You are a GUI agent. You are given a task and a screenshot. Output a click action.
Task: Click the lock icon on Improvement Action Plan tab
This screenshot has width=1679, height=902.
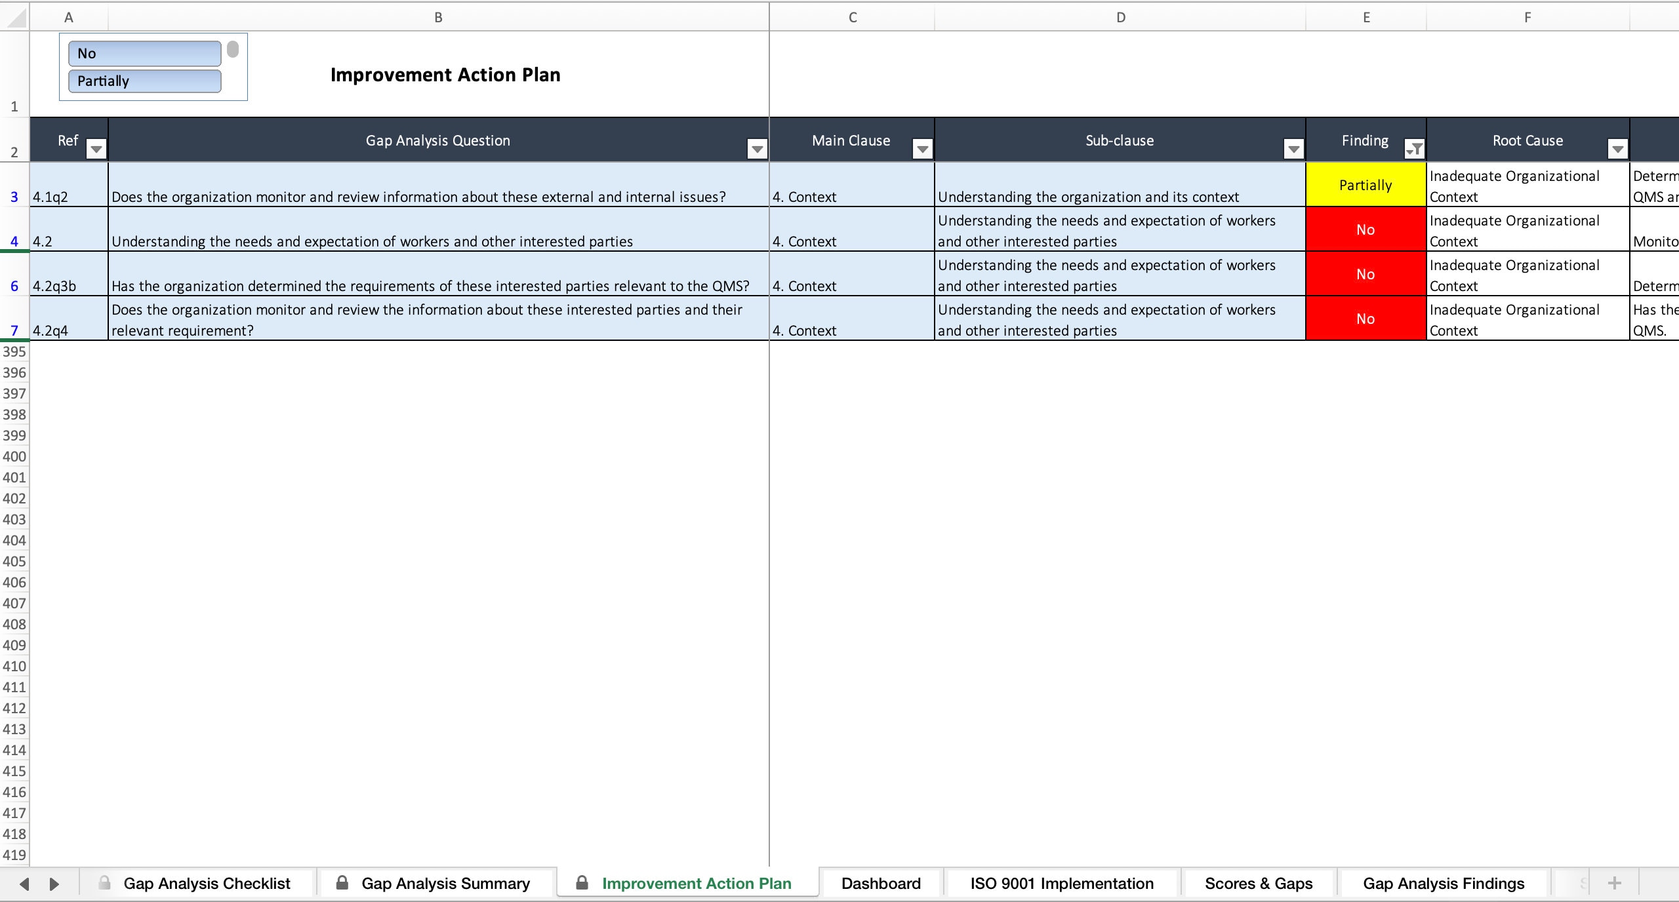pyautogui.click(x=581, y=883)
